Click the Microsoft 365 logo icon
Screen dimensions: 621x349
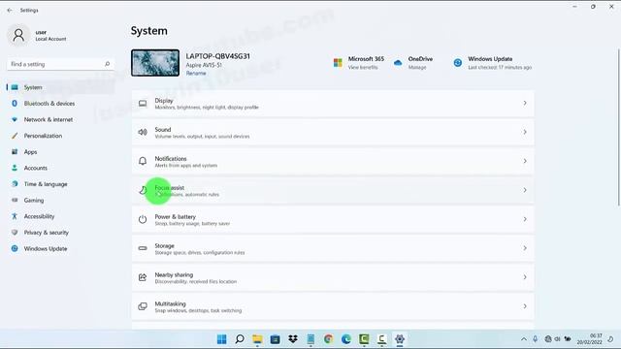click(338, 63)
